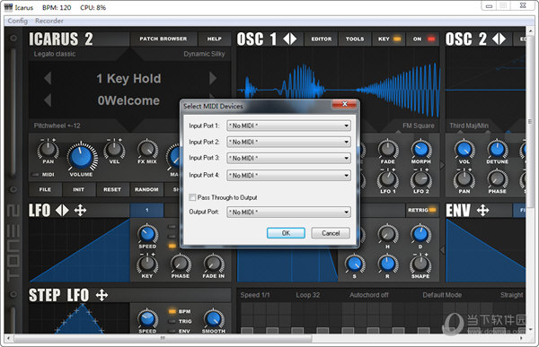Open the Input Port 1 dropdown

(x=288, y=126)
